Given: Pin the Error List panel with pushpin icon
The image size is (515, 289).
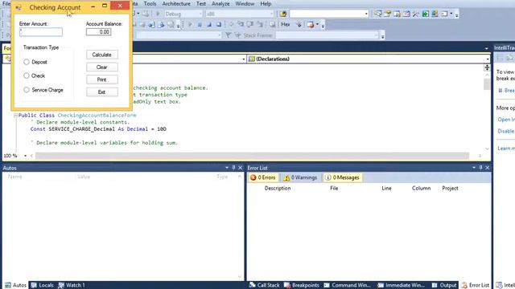Looking at the screenshot, I should tap(480, 168).
